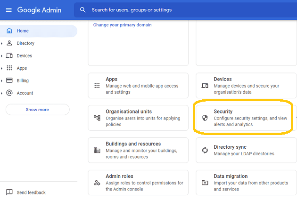This screenshot has height=200, width=297.
Task: Click the Home house icon in sidebar
Action: tap(9, 31)
